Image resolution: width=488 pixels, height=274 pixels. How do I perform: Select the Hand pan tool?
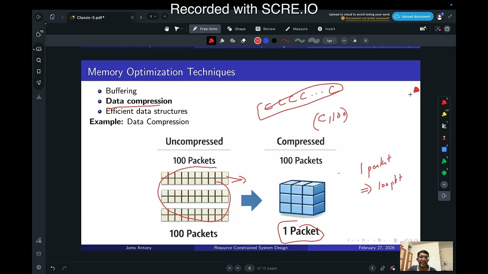click(x=167, y=29)
